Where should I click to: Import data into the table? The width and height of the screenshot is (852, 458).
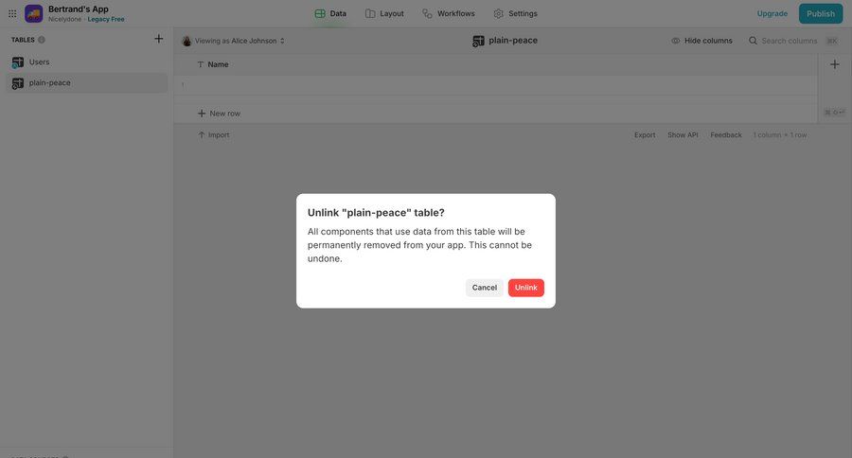[x=213, y=134]
